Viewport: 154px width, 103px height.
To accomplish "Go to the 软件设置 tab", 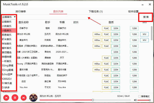I will coord(133,12).
